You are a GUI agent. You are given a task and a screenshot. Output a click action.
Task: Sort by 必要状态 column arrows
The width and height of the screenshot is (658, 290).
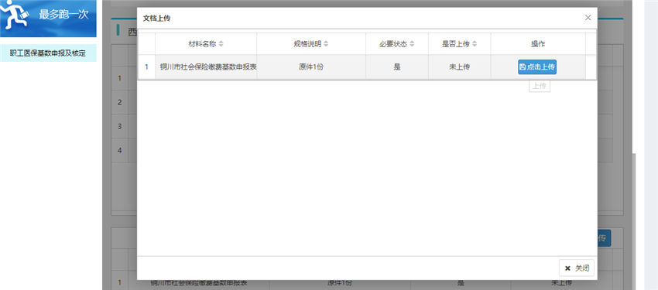(x=412, y=44)
